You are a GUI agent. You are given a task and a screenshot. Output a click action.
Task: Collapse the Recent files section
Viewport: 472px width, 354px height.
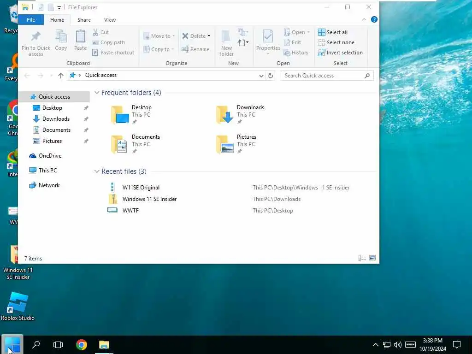(97, 171)
